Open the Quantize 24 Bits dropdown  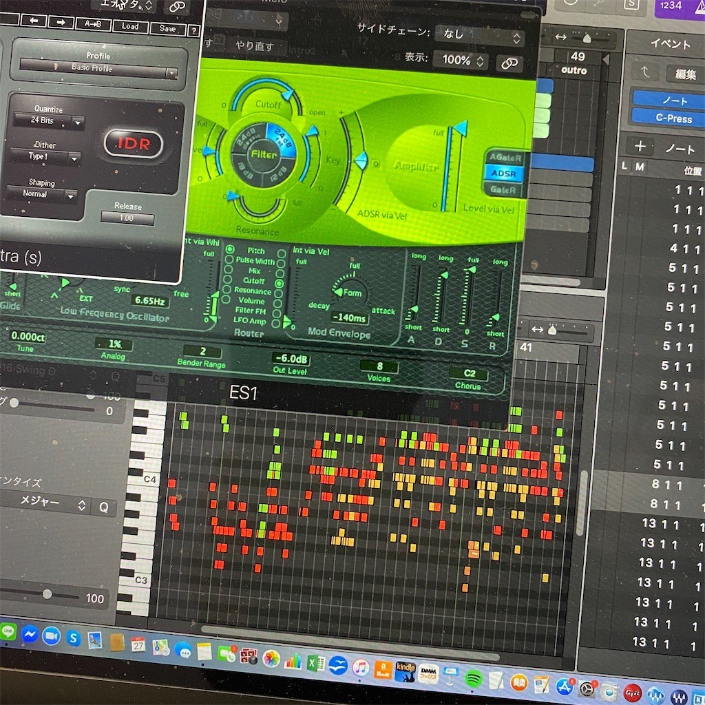(49, 121)
